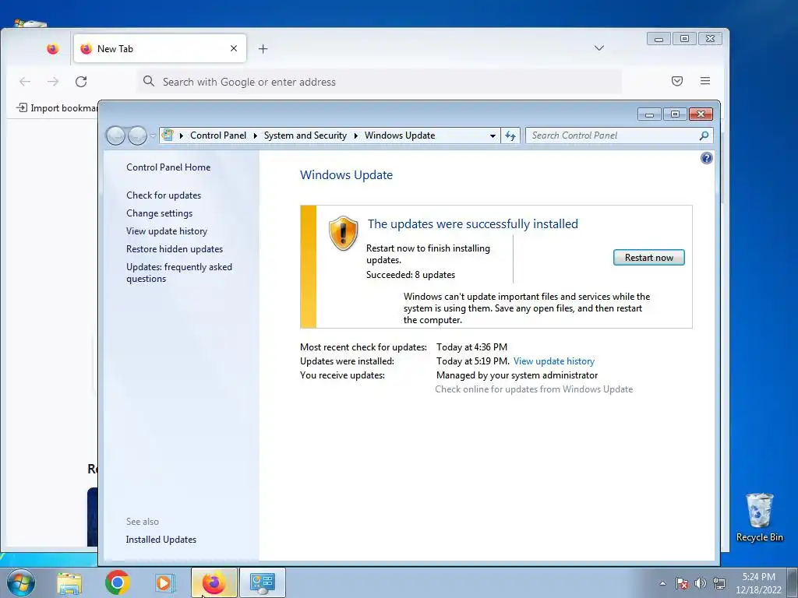Expand arrow before Control Panel breadcrumb

click(181, 135)
